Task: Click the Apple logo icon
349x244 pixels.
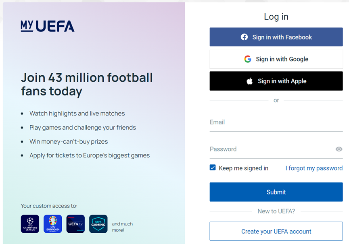Action: 250,81
